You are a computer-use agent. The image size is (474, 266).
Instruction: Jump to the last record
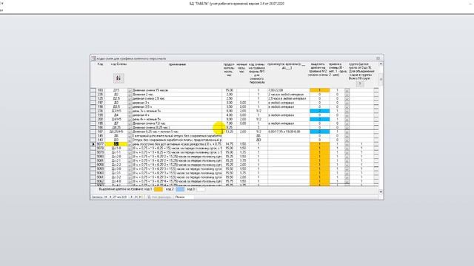coord(136,197)
